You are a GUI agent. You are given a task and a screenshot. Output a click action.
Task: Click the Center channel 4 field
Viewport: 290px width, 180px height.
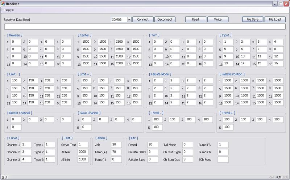tap(136, 42)
